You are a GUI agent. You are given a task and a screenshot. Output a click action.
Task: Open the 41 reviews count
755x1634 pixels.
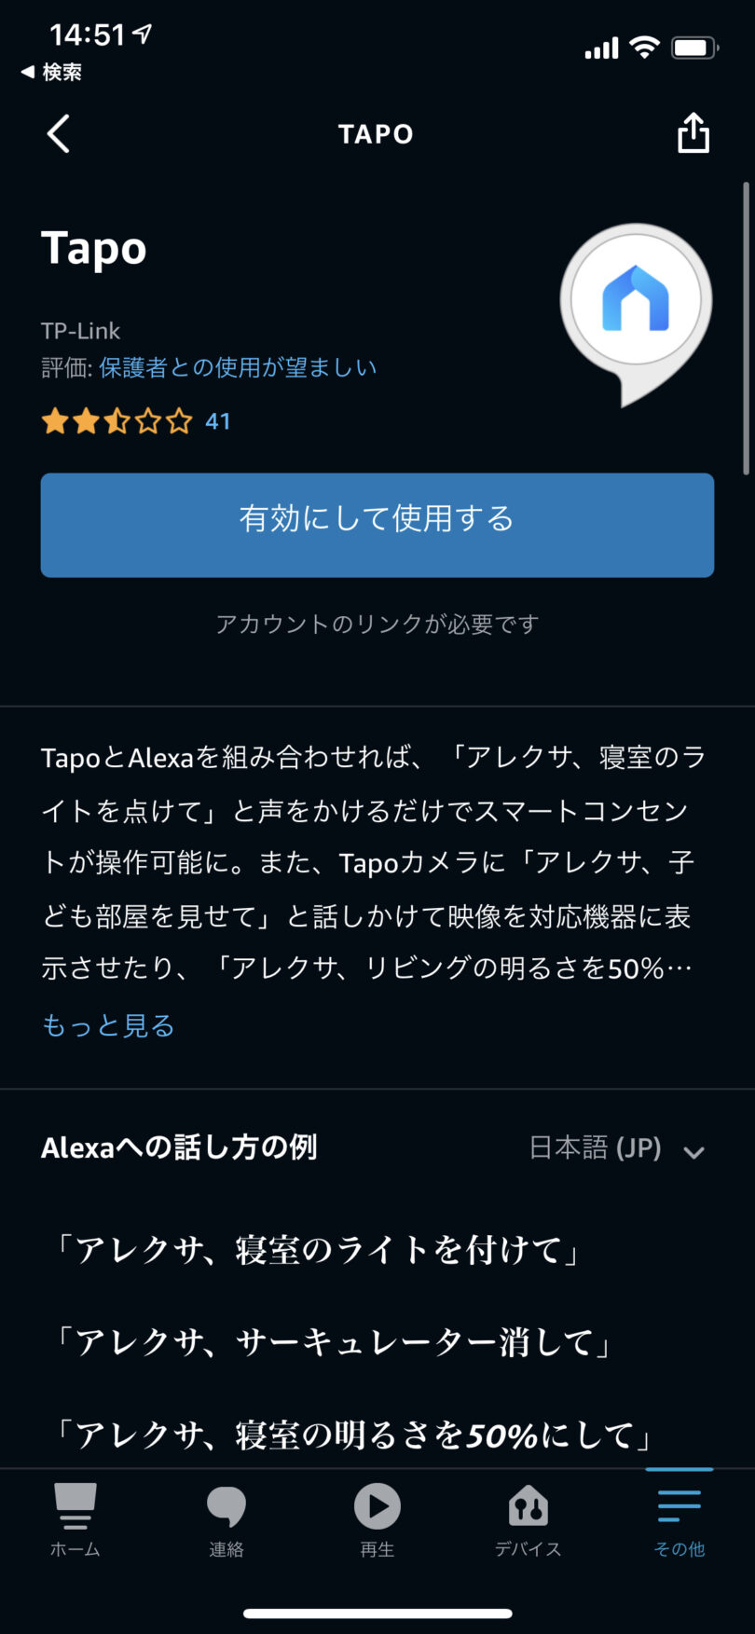click(x=217, y=421)
